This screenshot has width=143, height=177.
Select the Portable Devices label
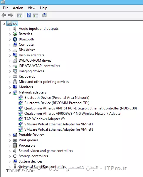[31, 135]
